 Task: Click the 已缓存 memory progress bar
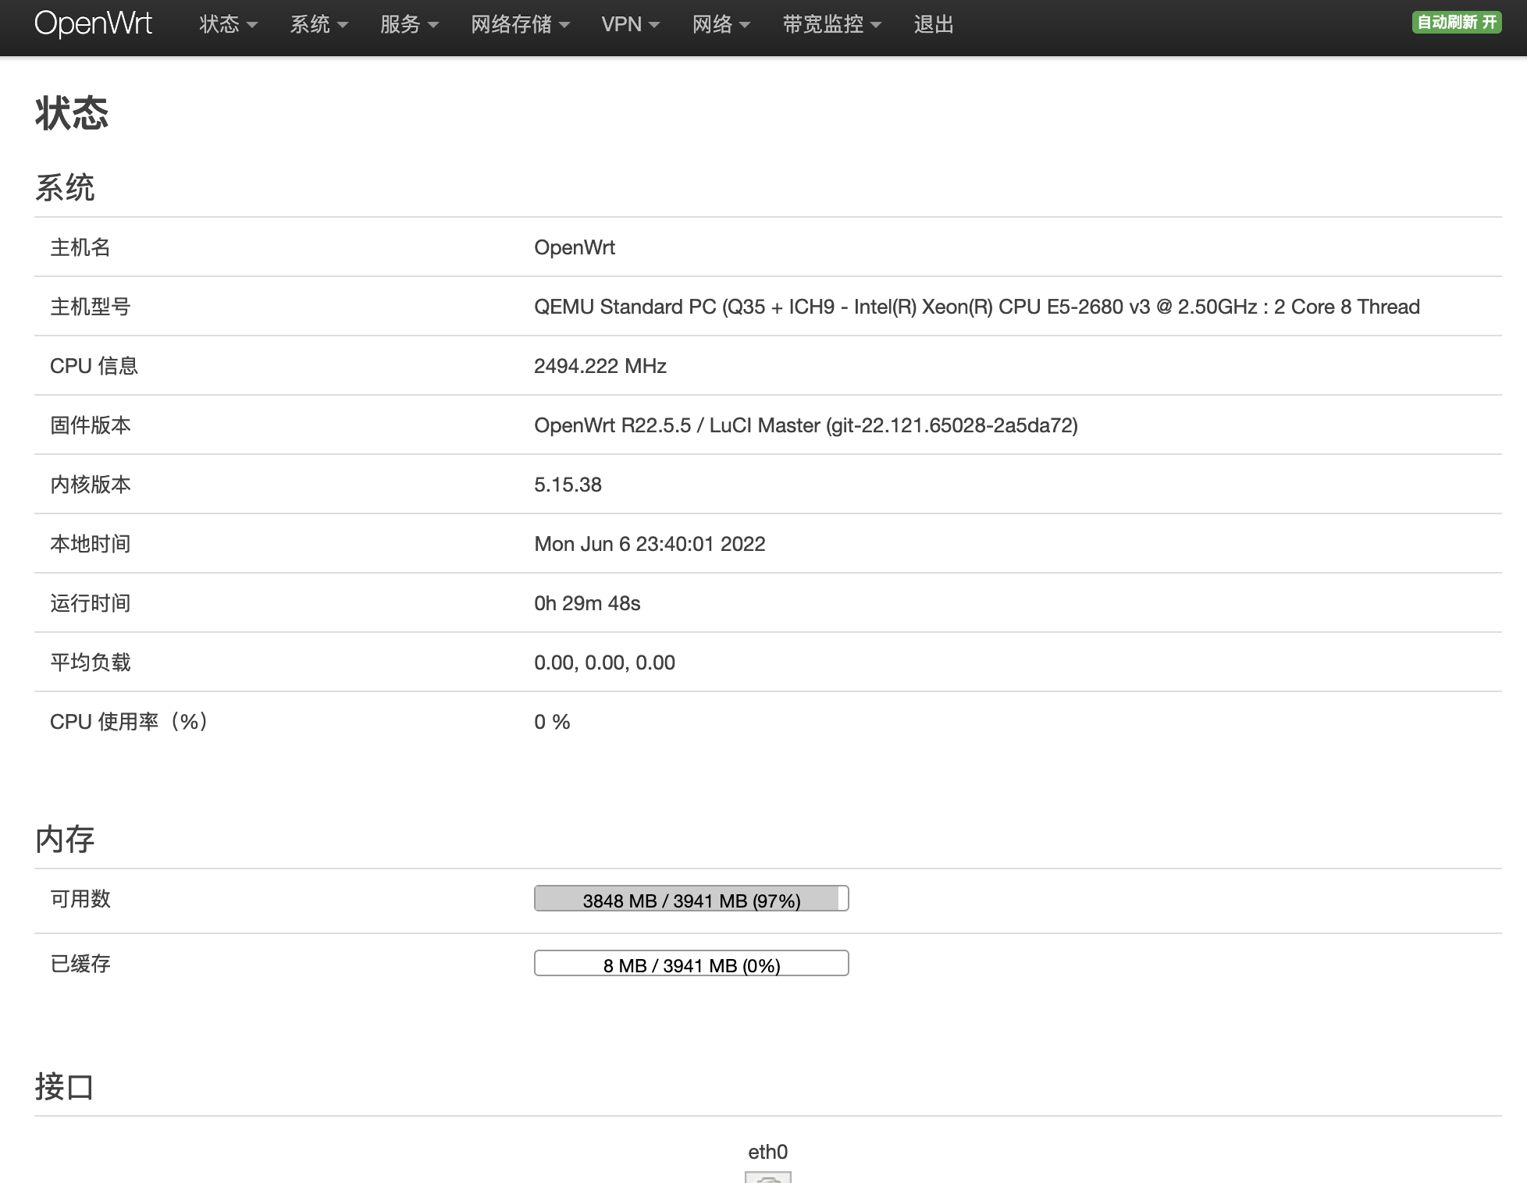[x=691, y=964]
